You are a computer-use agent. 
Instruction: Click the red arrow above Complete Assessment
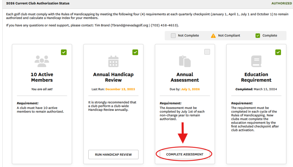click(x=185, y=133)
